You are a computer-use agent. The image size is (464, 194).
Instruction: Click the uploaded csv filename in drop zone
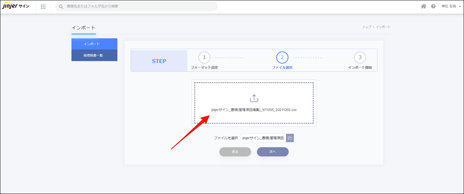pyautogui.click(x=254, y=110)
